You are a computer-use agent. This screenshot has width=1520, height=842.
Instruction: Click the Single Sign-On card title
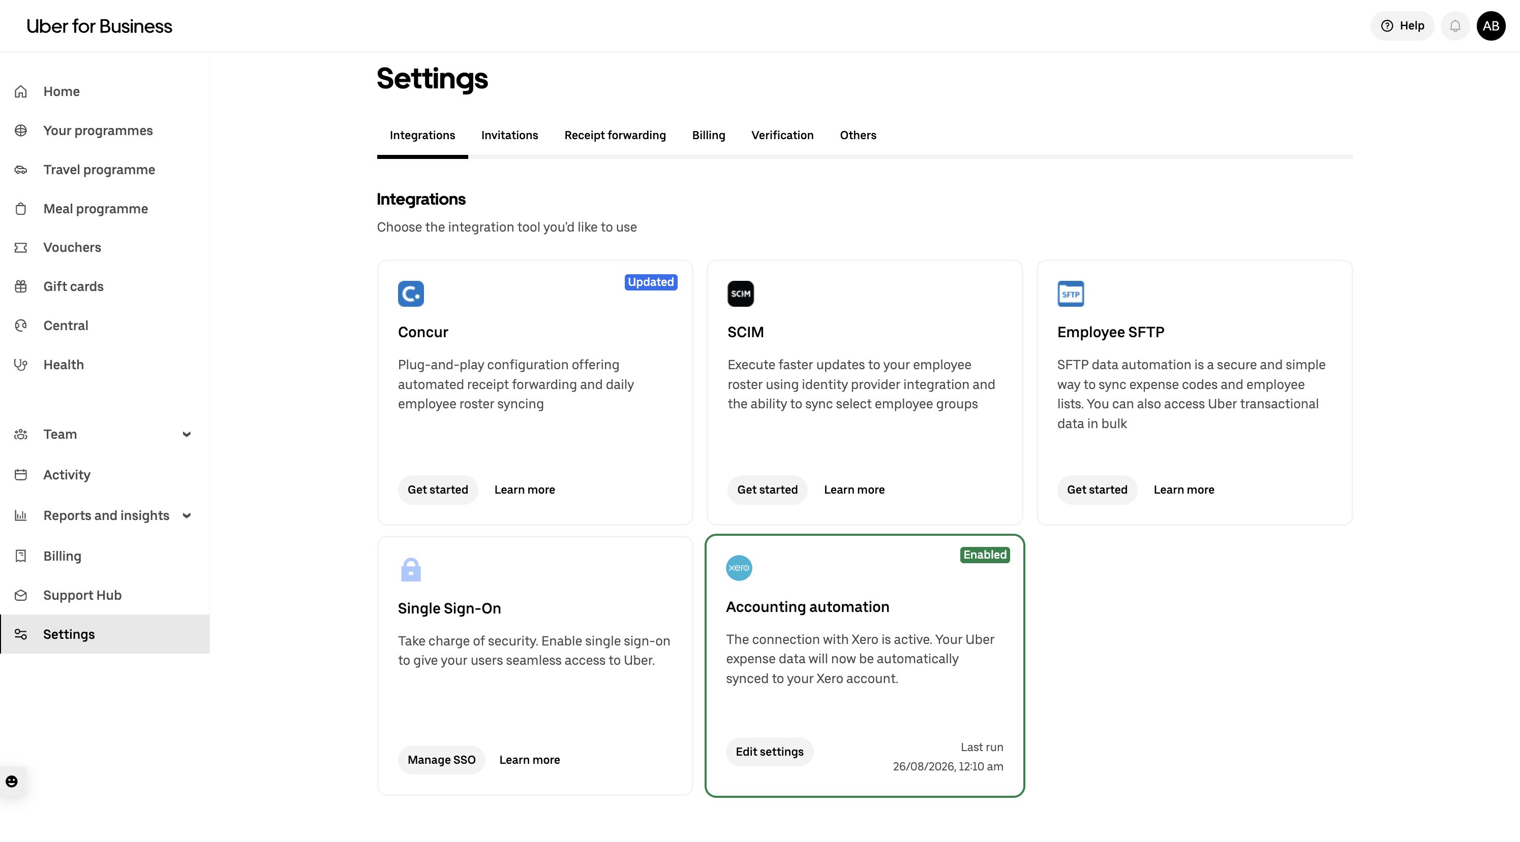click(x=449, y=608)
